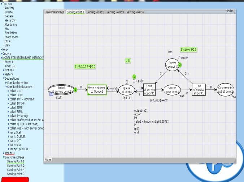Open Serving Point 1 in the tree

pyautogui.click(x=16, y=161)
